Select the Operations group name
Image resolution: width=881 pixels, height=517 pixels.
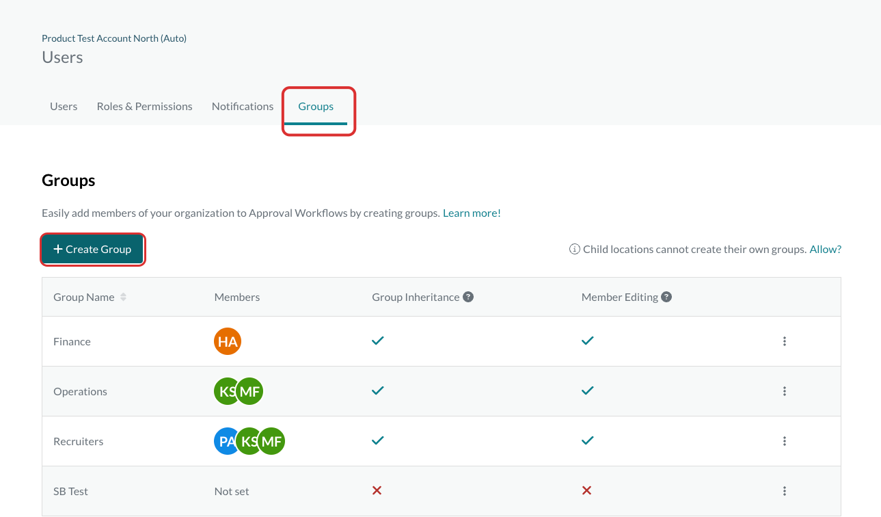tap(80, 391)
